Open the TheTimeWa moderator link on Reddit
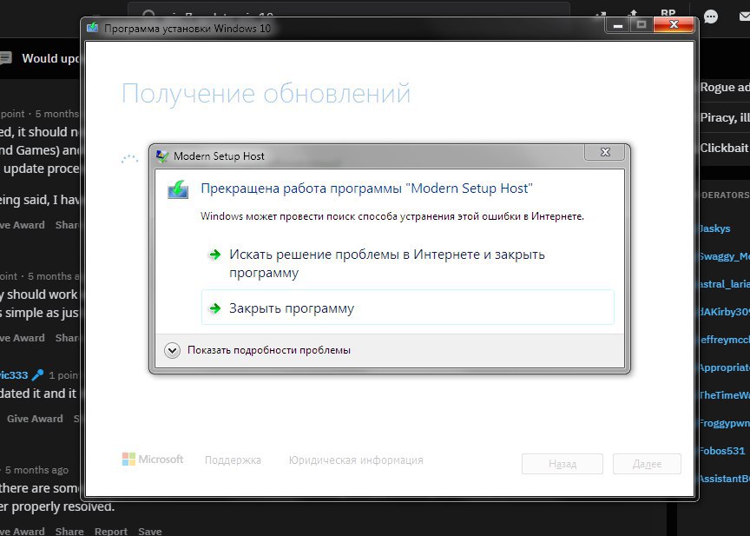The width and height of the screenshot is (750, 536). tap(724, 395)
